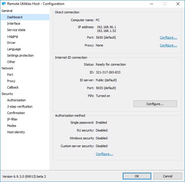
Task: Click the Remote Utilities Host title bar icon
Action: tap(4, 4)
